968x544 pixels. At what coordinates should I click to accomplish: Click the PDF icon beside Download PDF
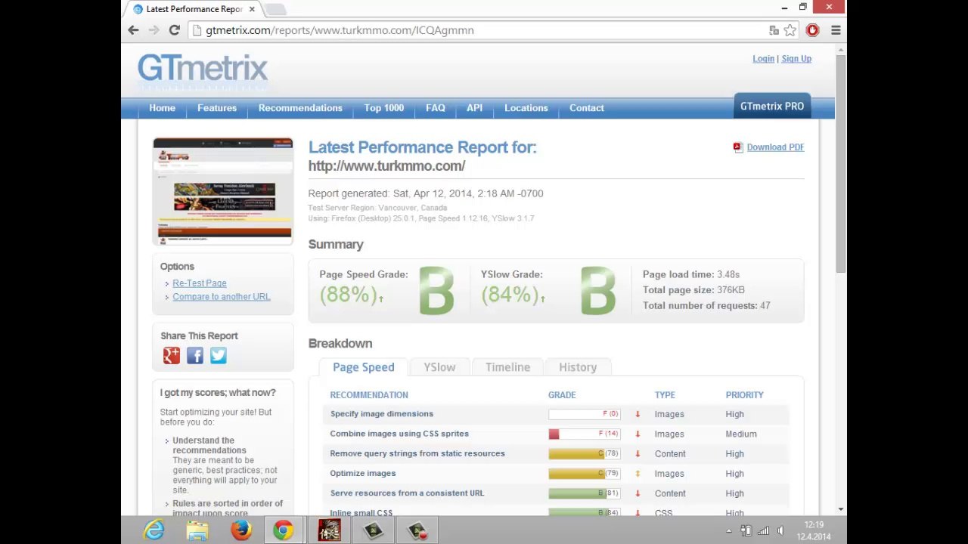click(737, 147)
